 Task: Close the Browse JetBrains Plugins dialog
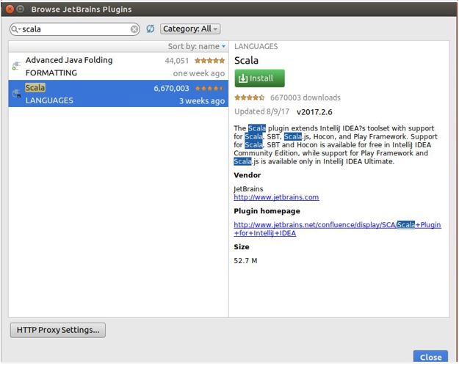(x=430, y=357)
